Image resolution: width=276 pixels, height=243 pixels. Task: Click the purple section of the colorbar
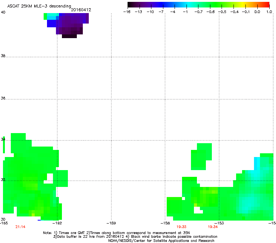(148, 5)
